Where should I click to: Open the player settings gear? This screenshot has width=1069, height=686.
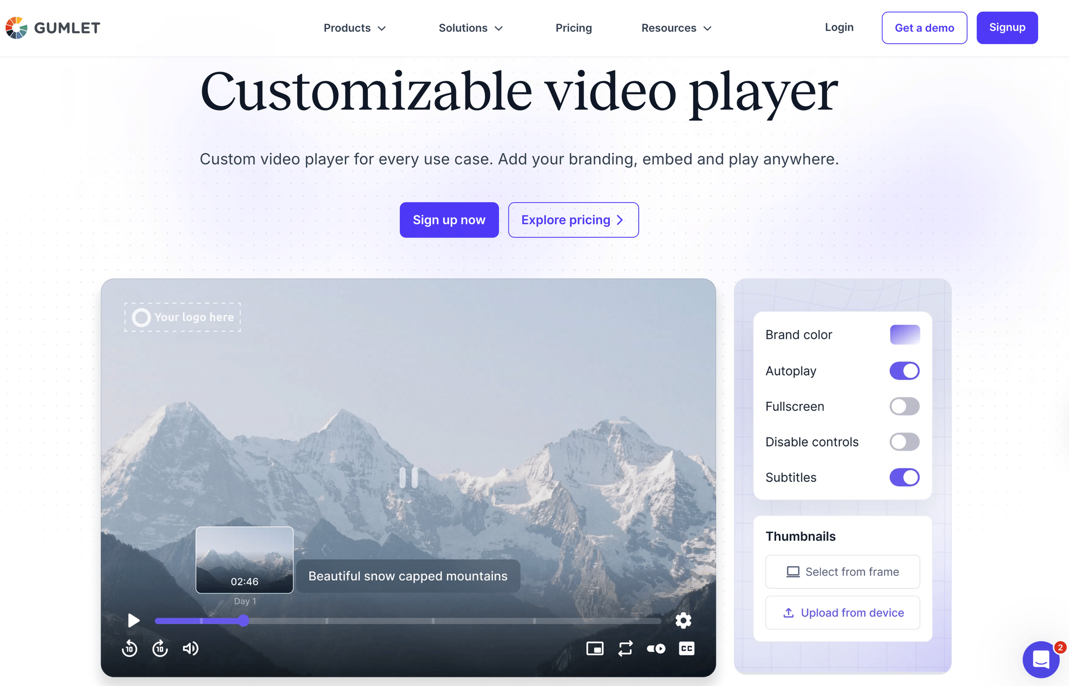[683, 620]
